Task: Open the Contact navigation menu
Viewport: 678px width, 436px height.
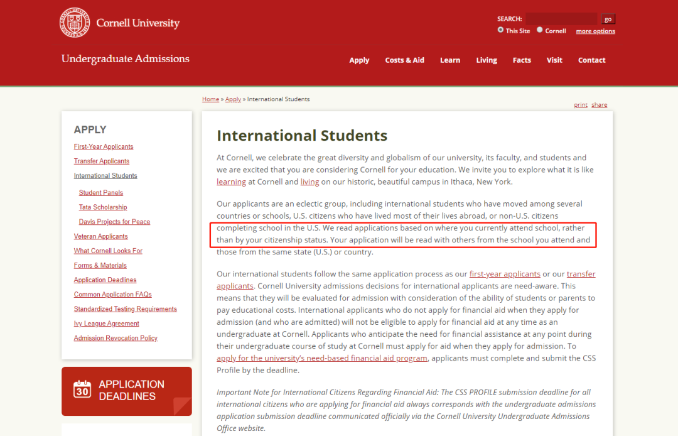Action: 591,60
